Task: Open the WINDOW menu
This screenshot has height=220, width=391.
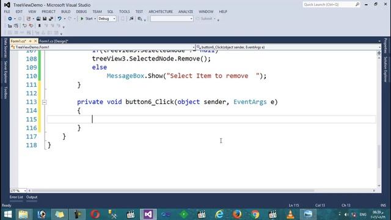Action: coord(206,12)
